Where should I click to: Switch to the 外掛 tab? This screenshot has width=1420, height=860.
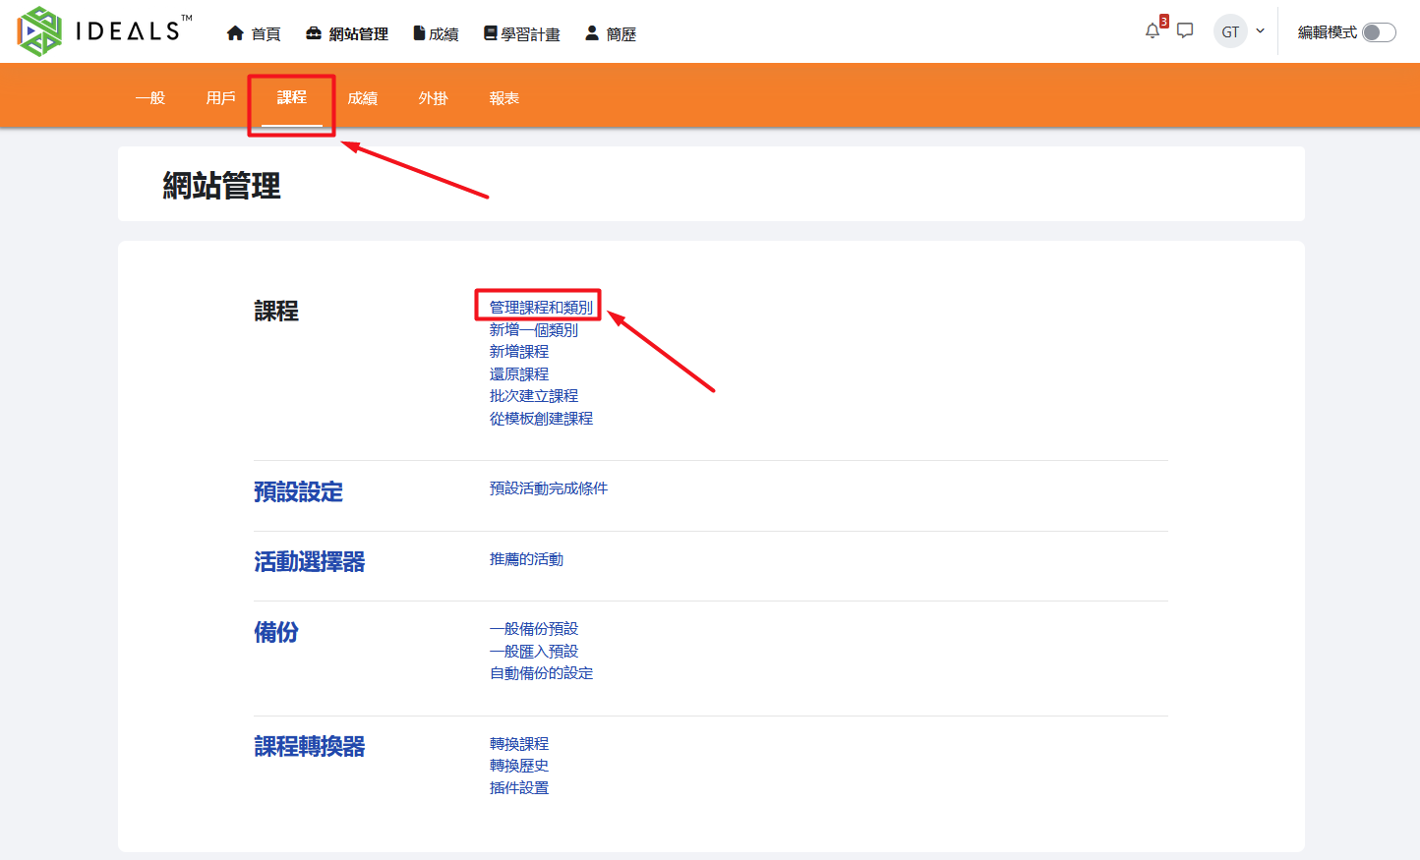[x=433, y=98]
